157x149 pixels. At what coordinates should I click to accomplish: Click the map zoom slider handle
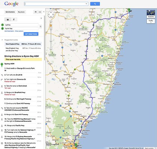pos(51,41)
